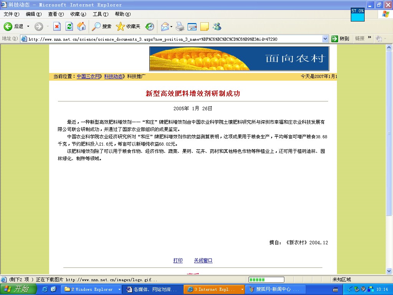Click the language bar keyboard icon
393x295 pixels.
(335, 290)
